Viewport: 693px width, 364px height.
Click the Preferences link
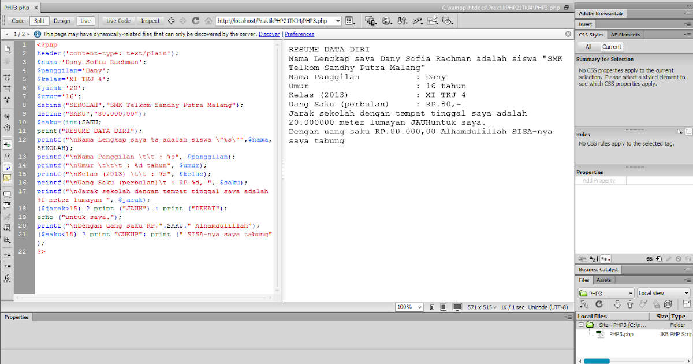[x=299, y=34]
